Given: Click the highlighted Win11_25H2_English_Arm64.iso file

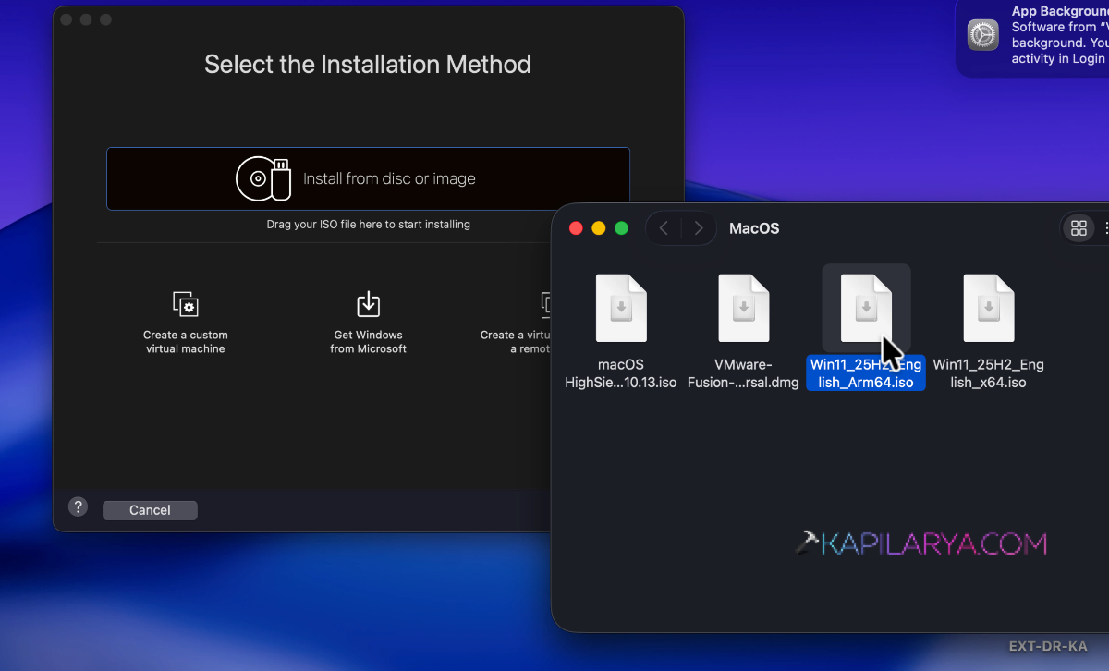Looking at the screenshot, I should pyautogui.click(x=866, y=308).
